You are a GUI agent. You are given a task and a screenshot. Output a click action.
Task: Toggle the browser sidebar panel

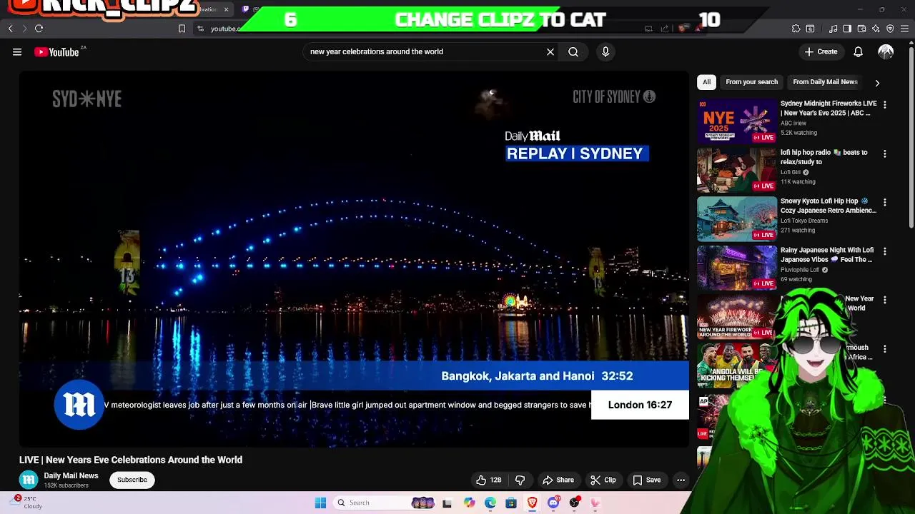click(847, 29)
